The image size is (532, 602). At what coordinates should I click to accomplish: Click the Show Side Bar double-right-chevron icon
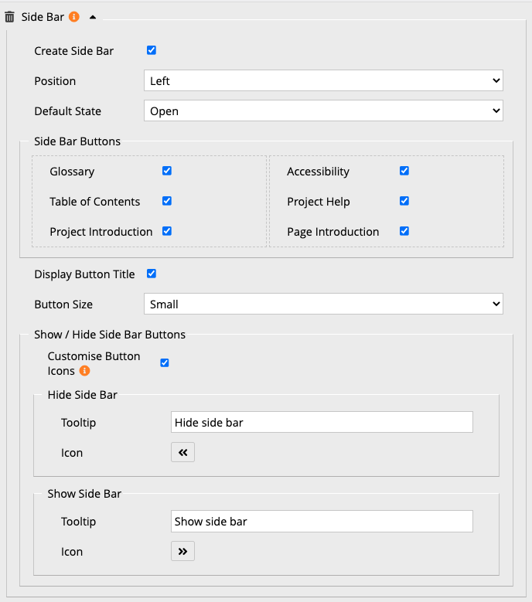coord(182,551)
